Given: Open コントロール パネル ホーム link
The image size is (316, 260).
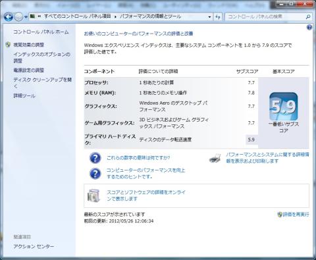Looking at the screenshot, I should pos(41,32).
